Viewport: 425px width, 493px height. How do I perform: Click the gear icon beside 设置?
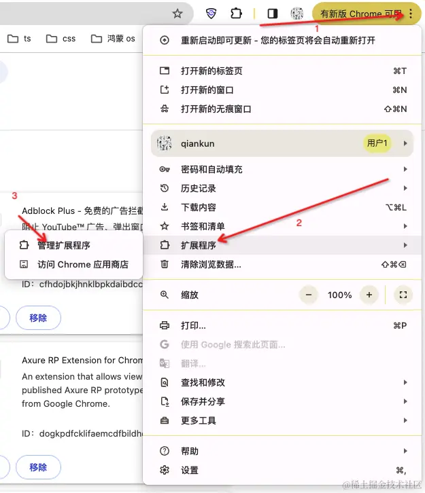point(165,470)
